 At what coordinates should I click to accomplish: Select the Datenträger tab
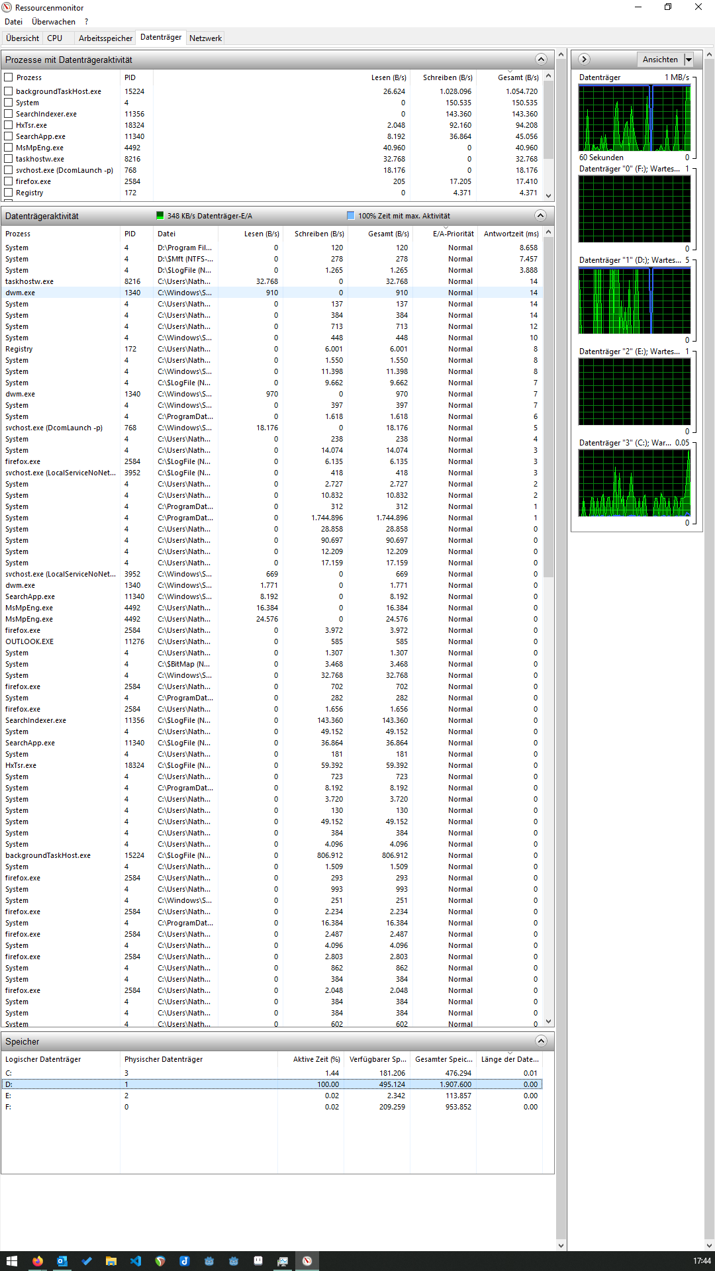pyautogui.click(x=161, y=38)
